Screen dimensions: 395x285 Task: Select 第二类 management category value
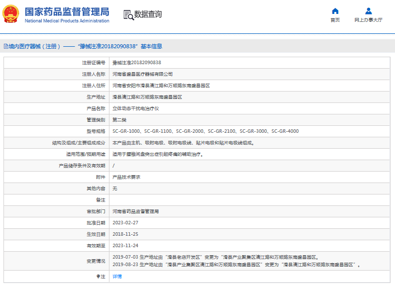(119, 120)
